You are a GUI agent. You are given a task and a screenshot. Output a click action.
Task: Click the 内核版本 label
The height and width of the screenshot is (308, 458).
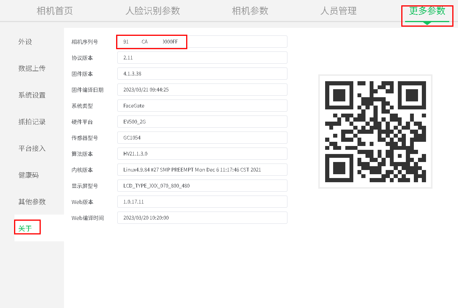82,170
